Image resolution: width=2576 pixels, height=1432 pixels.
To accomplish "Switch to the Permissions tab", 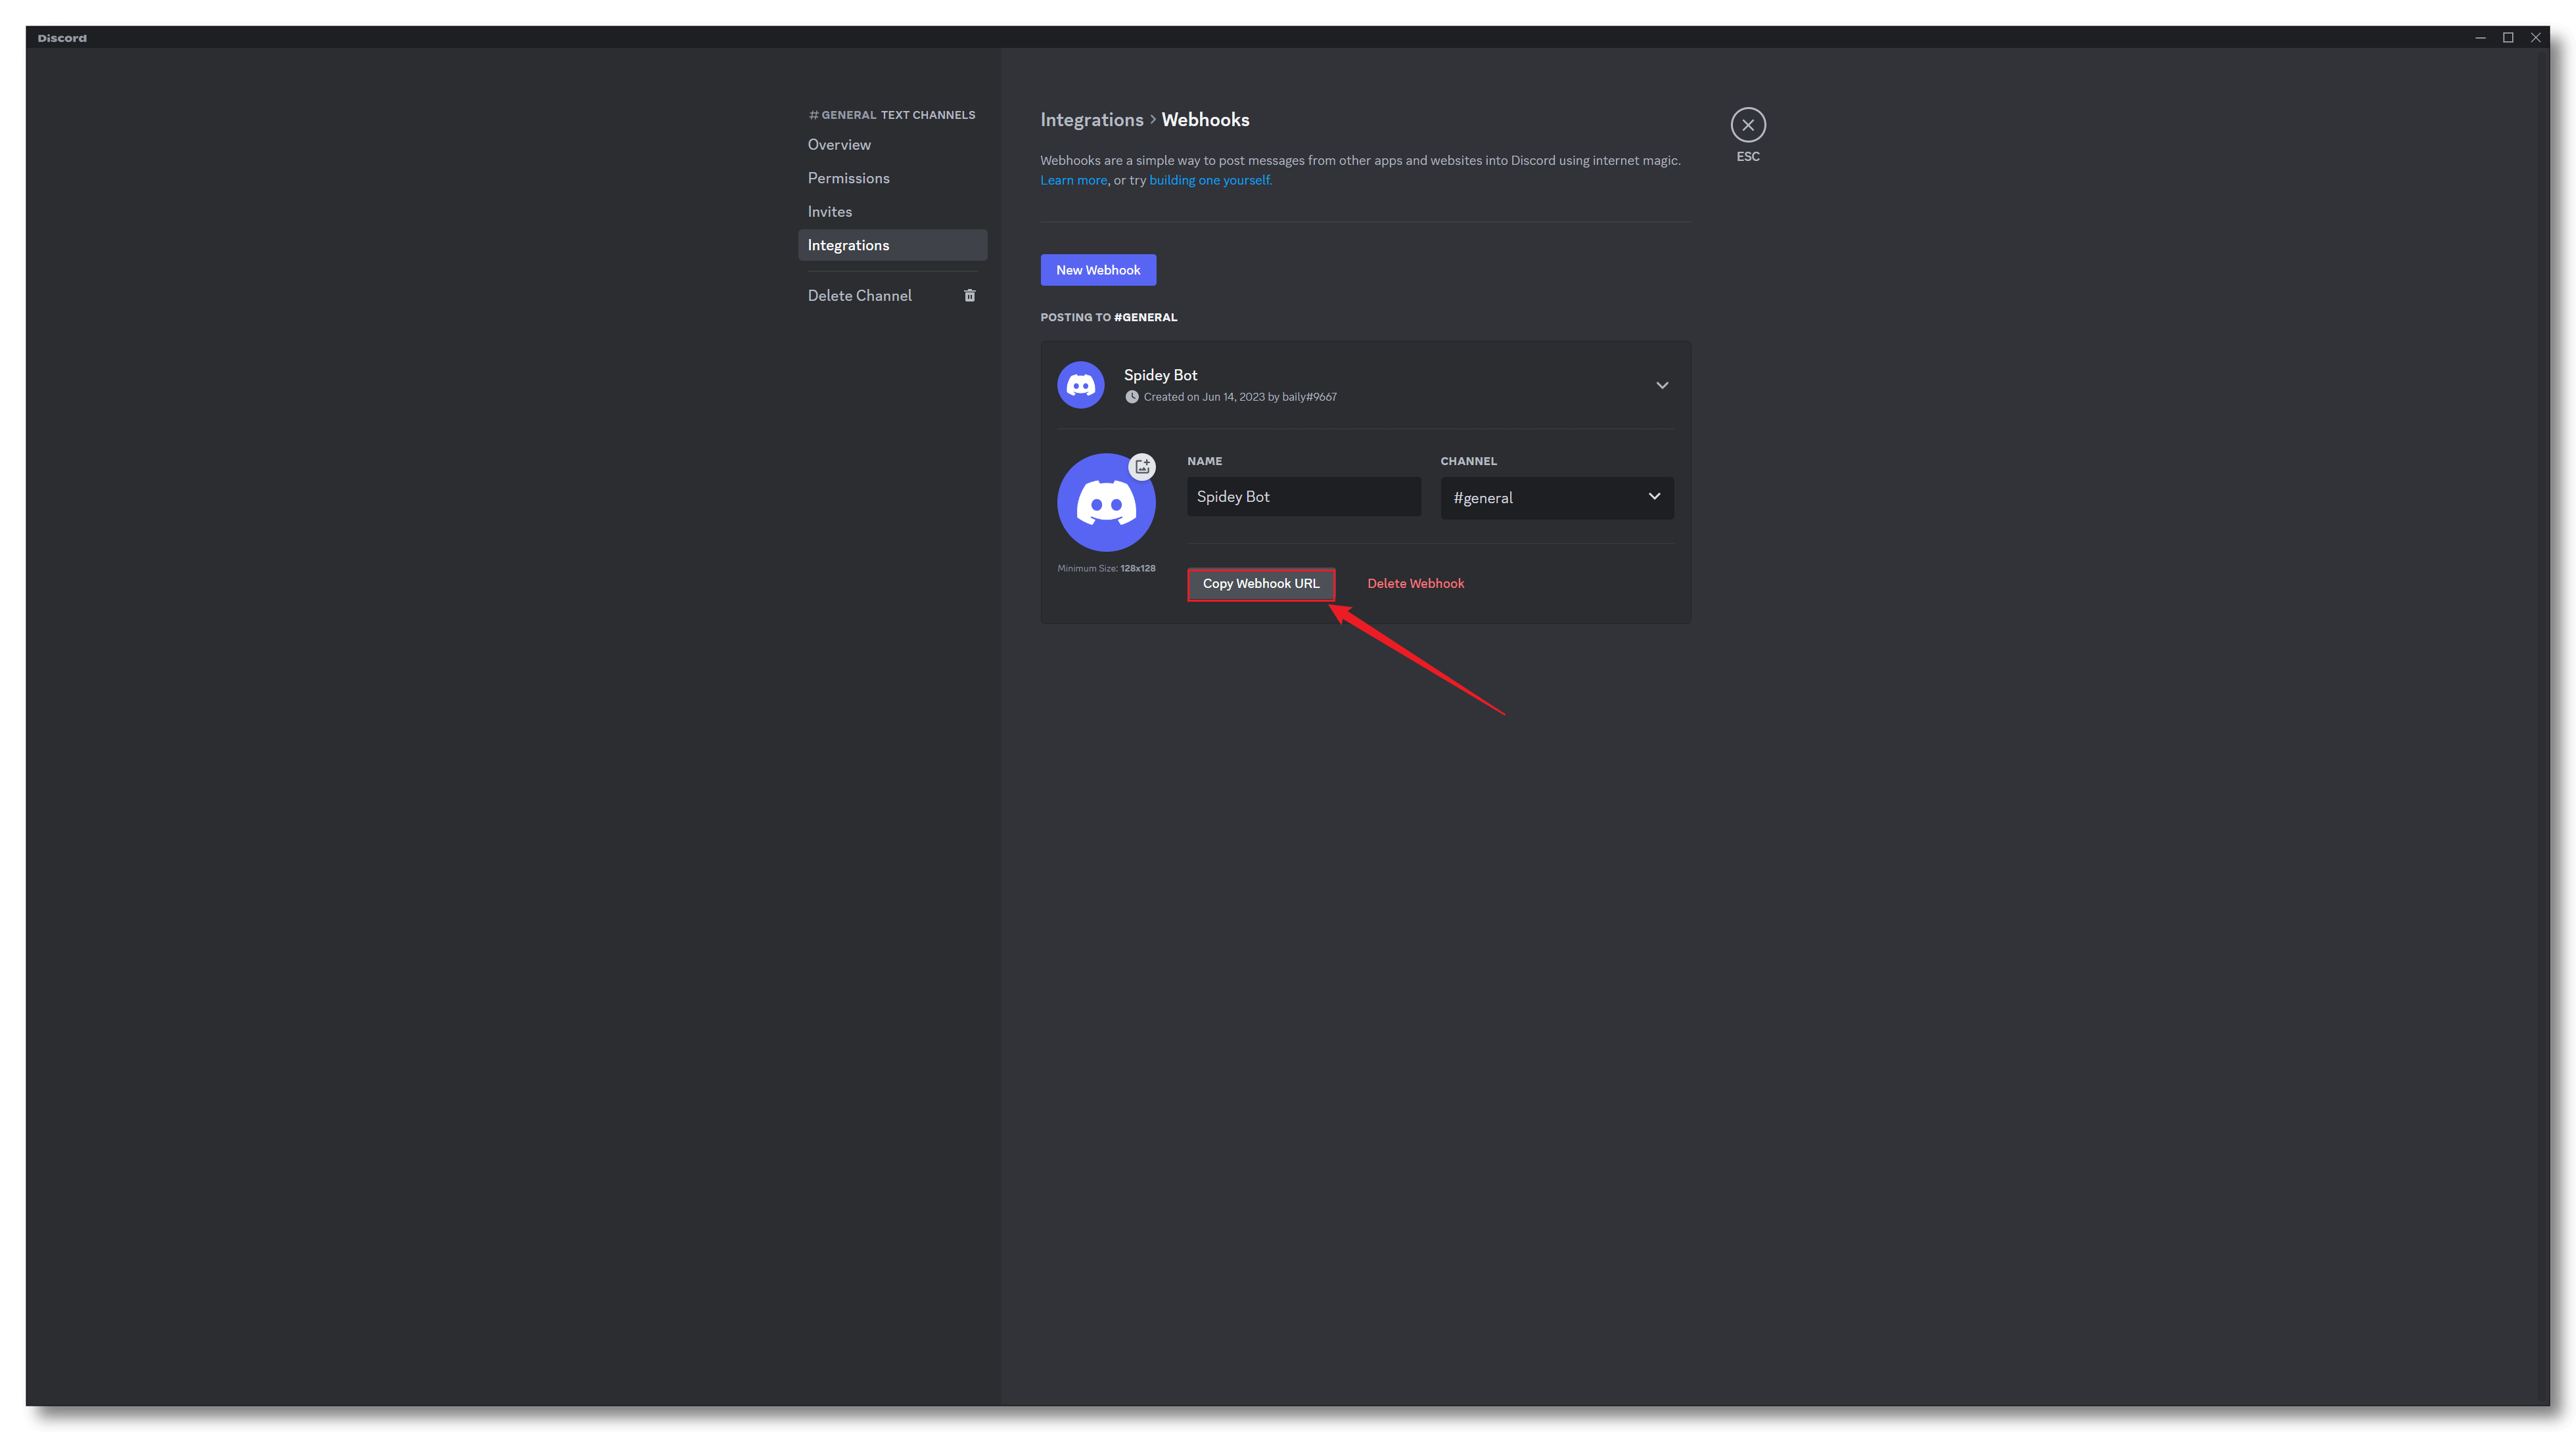I will point(848,178).
